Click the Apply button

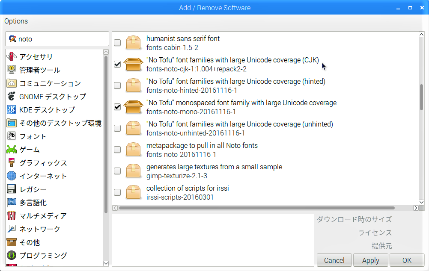pos(371,260)
